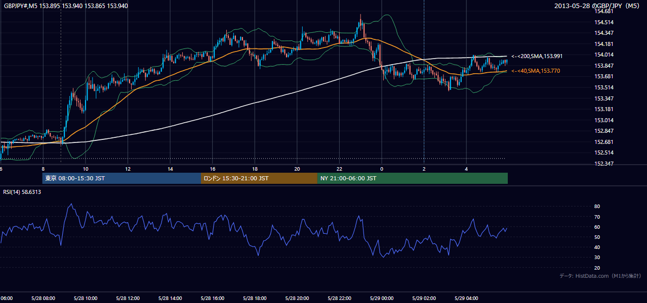
Task: Click the 5/28 18:00 time axis label
Action: tap(255, 298)
